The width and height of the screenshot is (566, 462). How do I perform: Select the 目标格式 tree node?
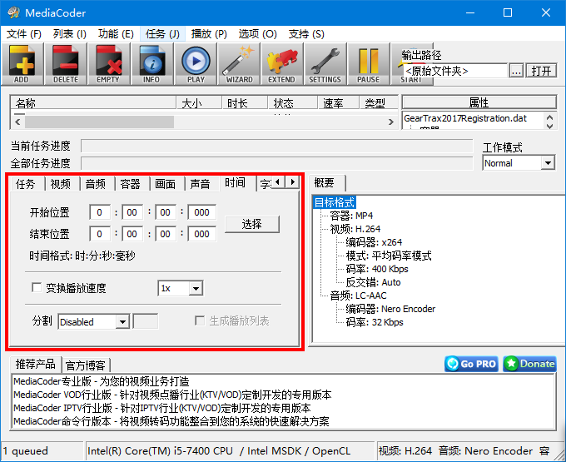(x=335, y=202)
